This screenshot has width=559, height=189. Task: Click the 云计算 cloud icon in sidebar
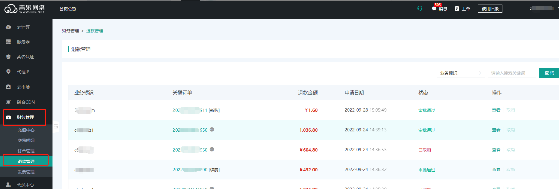click(x=9, y=27)
